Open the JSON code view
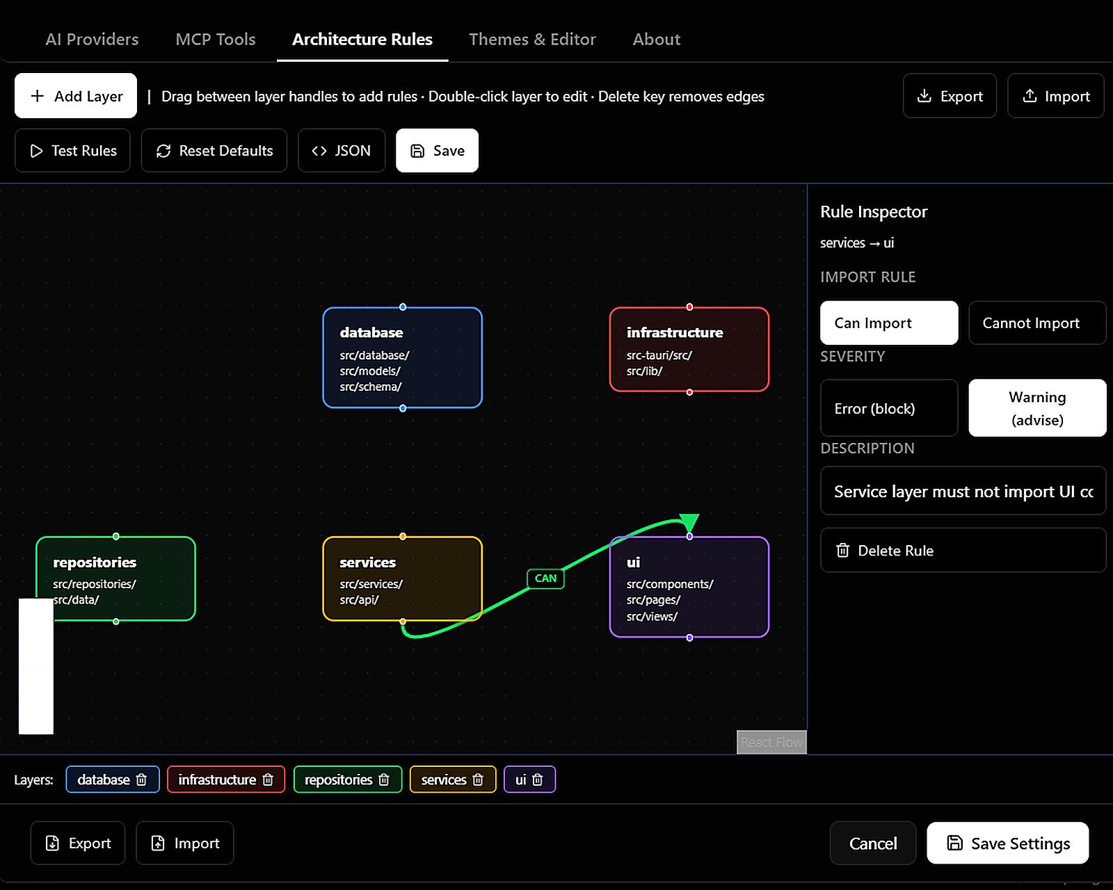This screenshot has width=1113, height=890. [x=342, y=150]
